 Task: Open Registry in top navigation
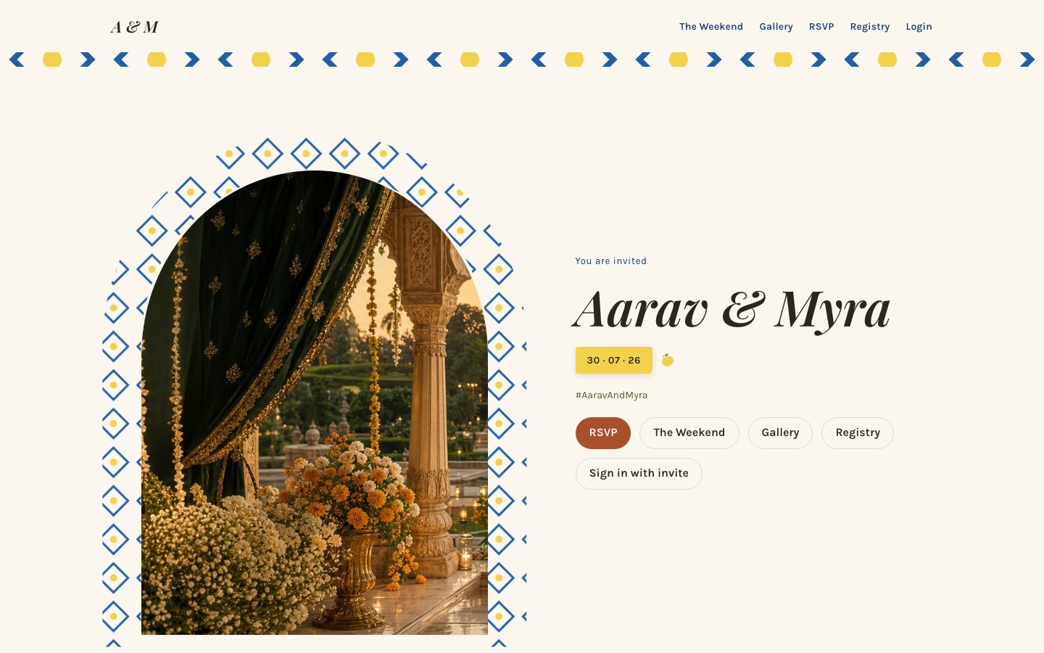point(869,27)
